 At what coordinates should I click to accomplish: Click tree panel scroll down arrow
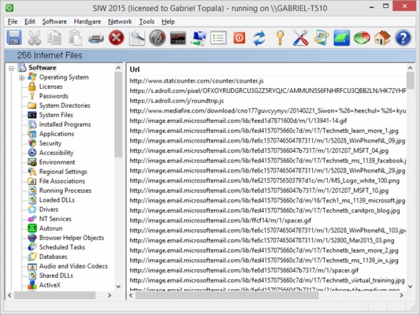click(118, 287)
